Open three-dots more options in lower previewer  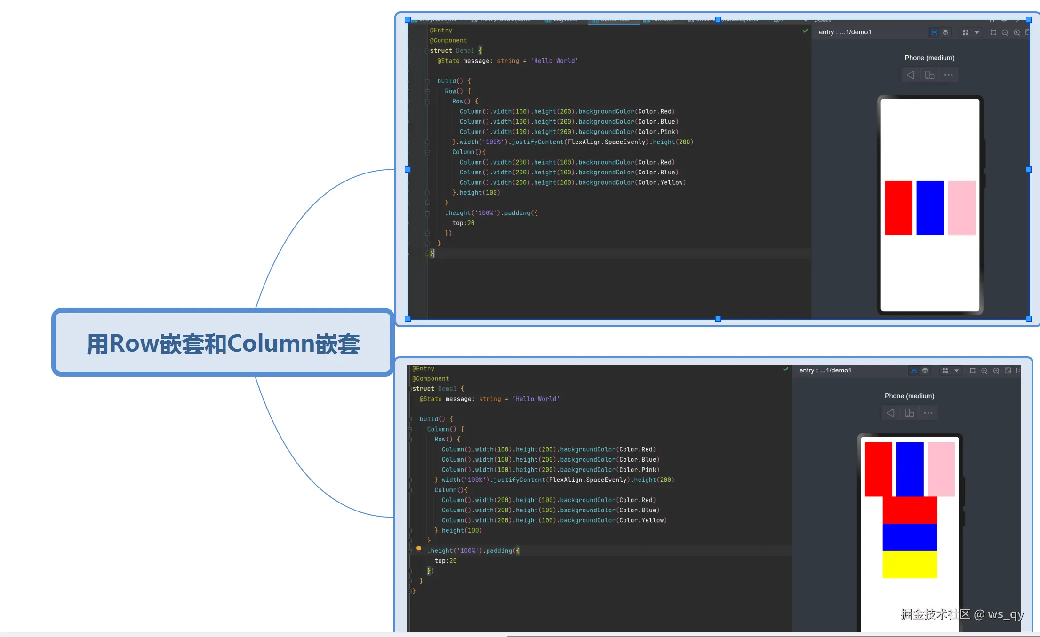coord(928,413)
